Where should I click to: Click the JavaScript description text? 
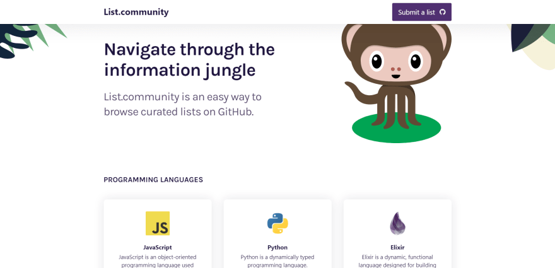tap(158, 261)
